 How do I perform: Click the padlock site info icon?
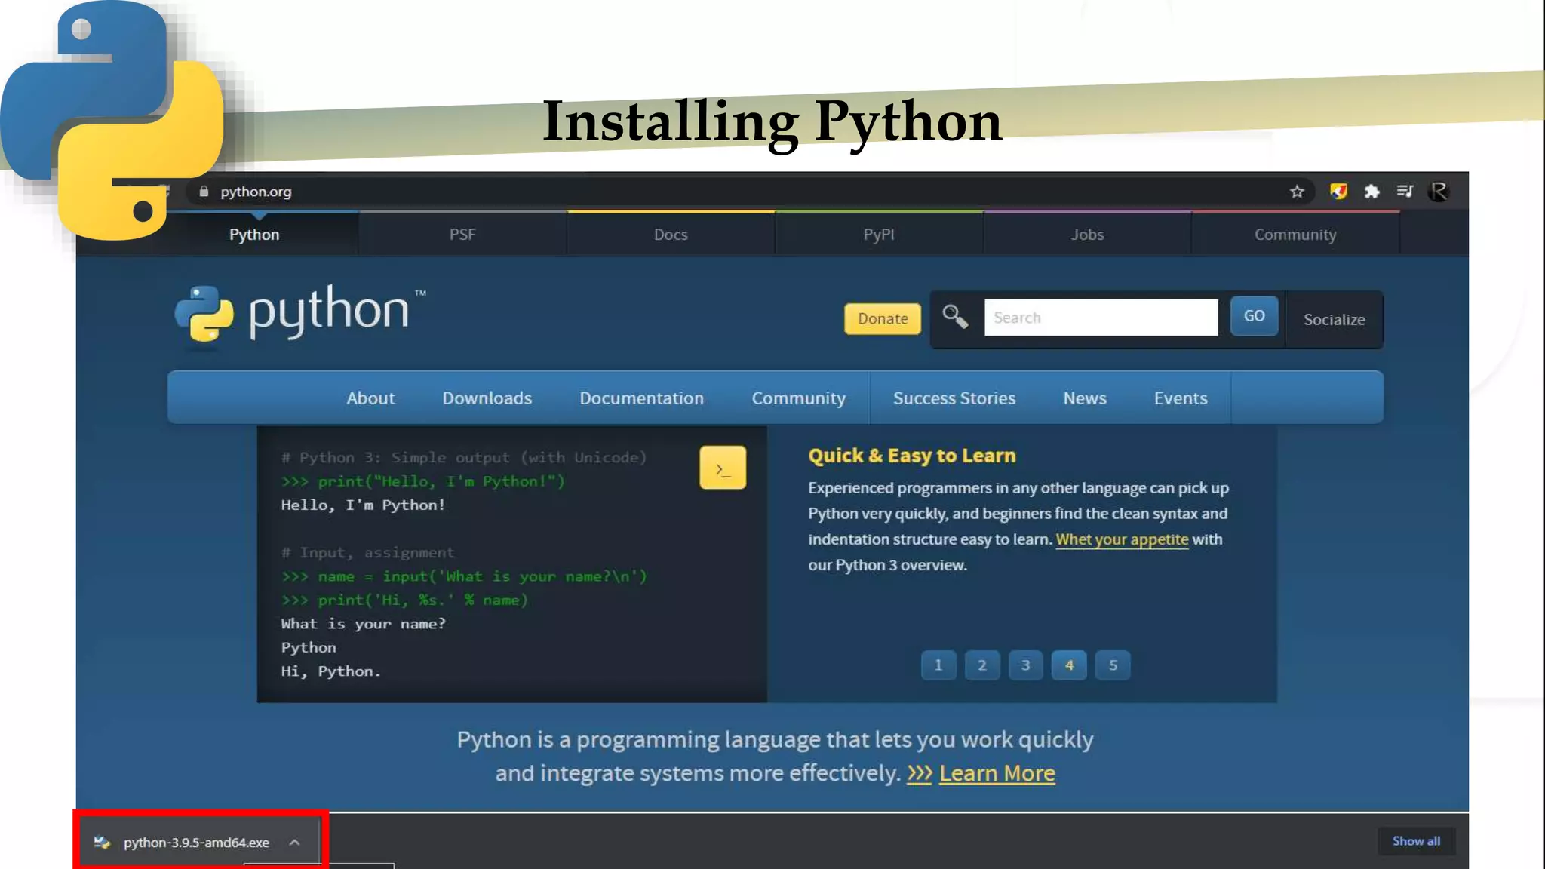204,192
